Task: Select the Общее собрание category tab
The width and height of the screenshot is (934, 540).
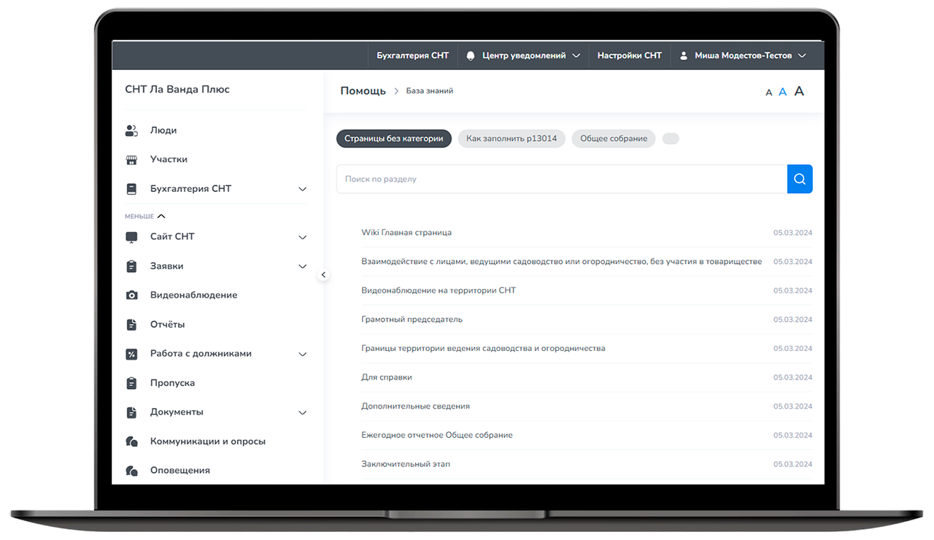Action: 614,139
